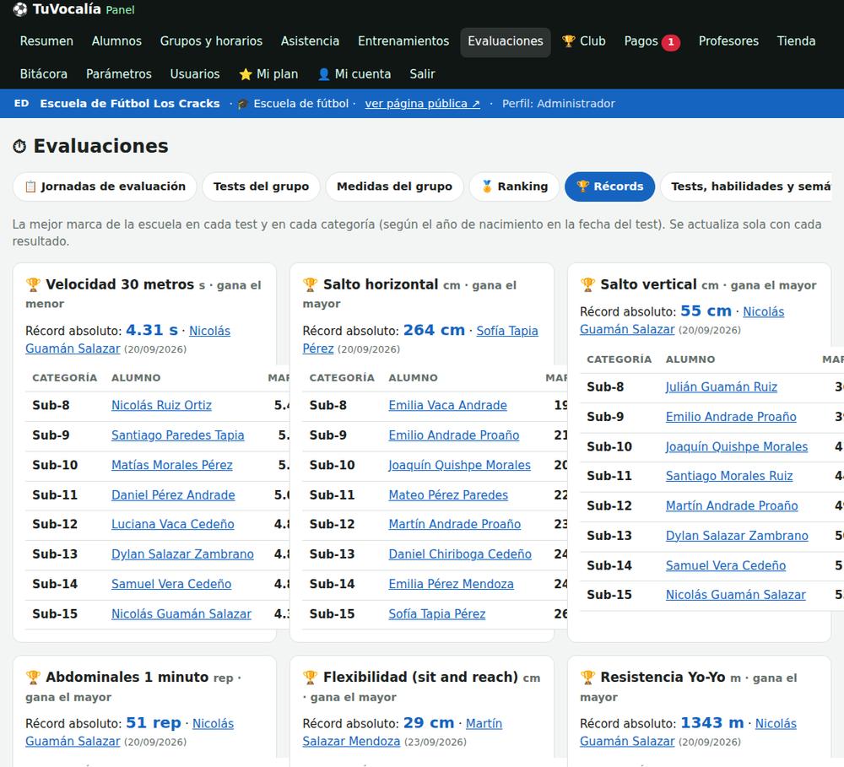Click the medal icon on Ranking pill
Viewport: 844px width, 767px height.
(x=487, y=186)
